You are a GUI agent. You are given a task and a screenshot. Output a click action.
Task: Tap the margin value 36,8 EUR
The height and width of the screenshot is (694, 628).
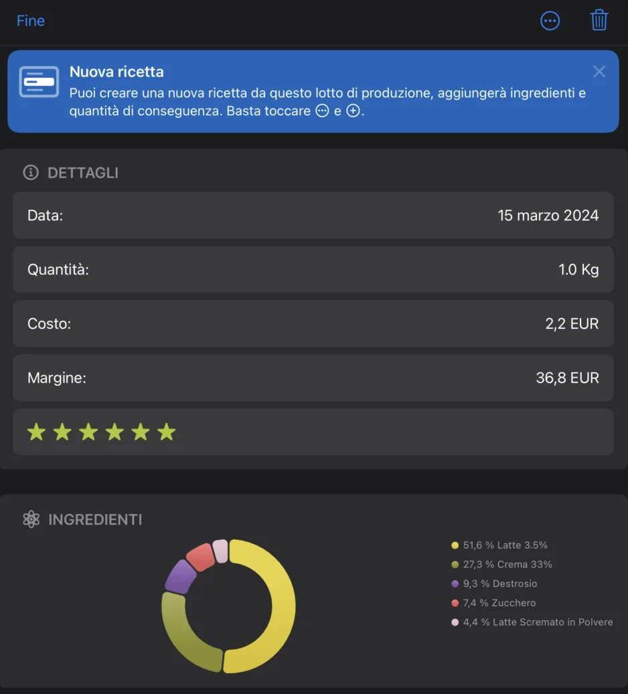pyautogui.click(x=568, y=378)
